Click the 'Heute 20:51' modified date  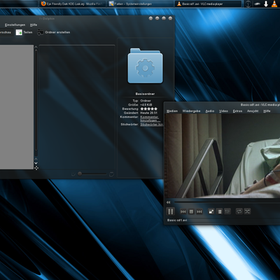tap(148, 113)
